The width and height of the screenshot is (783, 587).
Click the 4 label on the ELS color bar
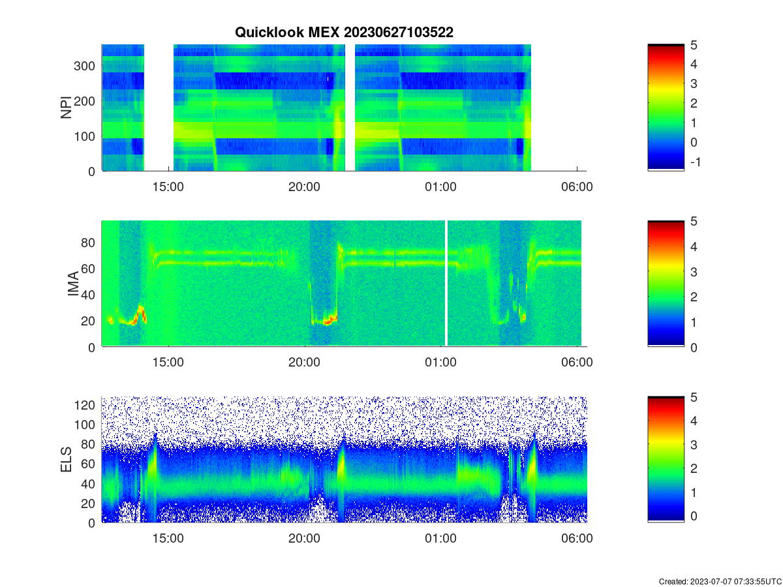(695, 421)
